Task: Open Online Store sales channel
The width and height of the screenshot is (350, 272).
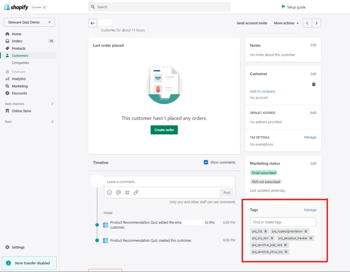Action: (x=22, y=111)
